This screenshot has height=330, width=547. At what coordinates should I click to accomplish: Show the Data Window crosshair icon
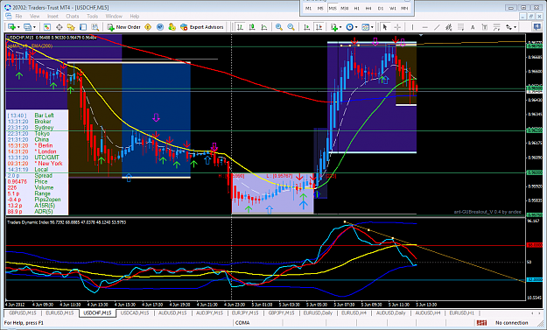(x=59, y=27)
